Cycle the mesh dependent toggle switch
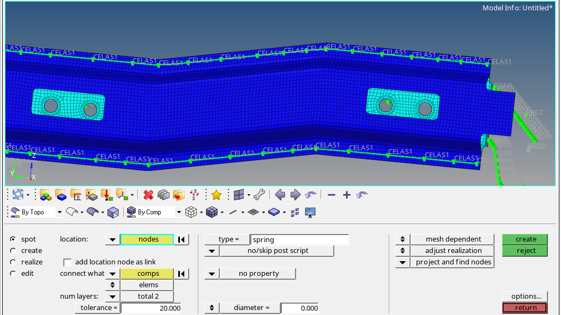The image size is (561, 315). [402, 239]
